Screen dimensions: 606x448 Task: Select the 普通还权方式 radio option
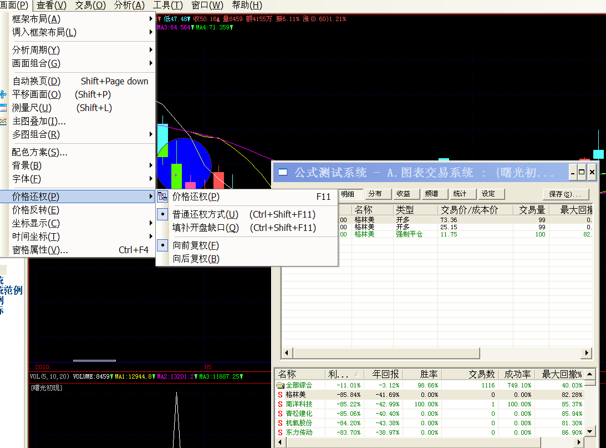[x=162, y=214]
